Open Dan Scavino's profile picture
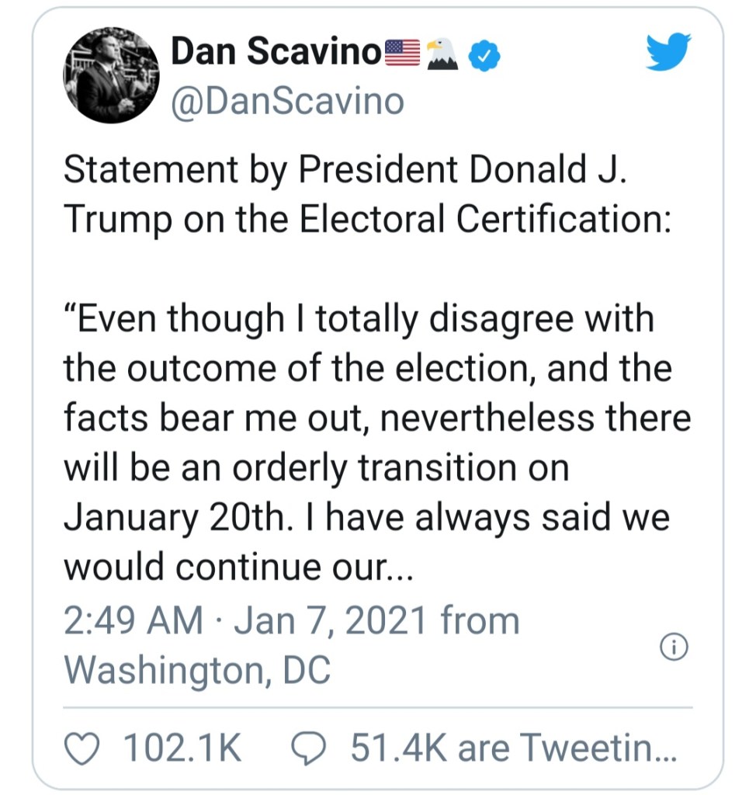 [111, 75]
